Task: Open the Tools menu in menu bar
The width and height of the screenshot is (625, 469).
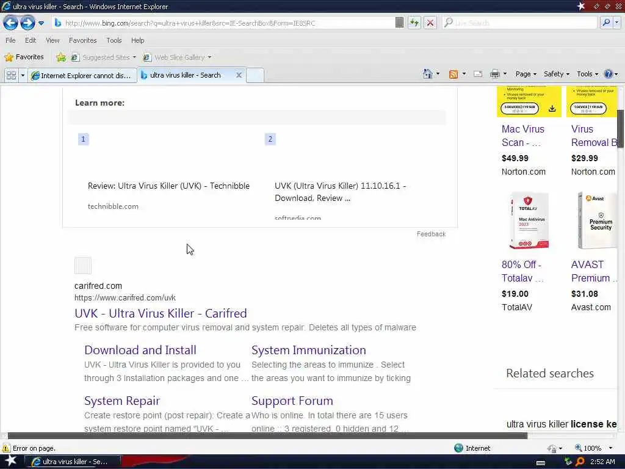Action: pyautogui.click(x=114, y=40)
